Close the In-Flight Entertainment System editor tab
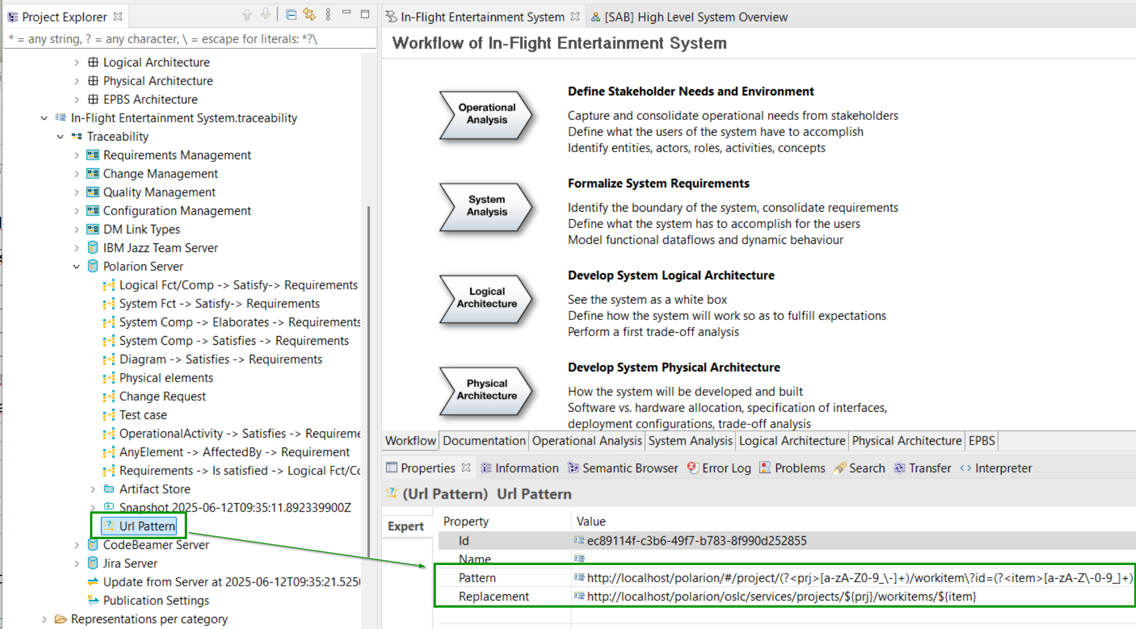The width and height of the screenshot is (1136, 629). tap(575, 17)
